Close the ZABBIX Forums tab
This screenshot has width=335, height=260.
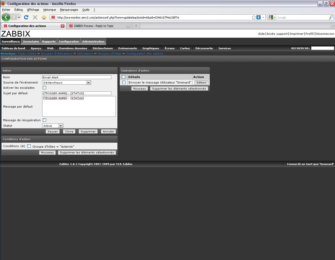[128, 26]
